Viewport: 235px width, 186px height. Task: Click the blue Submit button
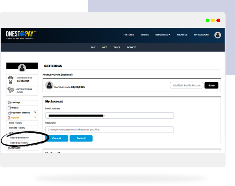pyautogui.click(x=81, y=138)
